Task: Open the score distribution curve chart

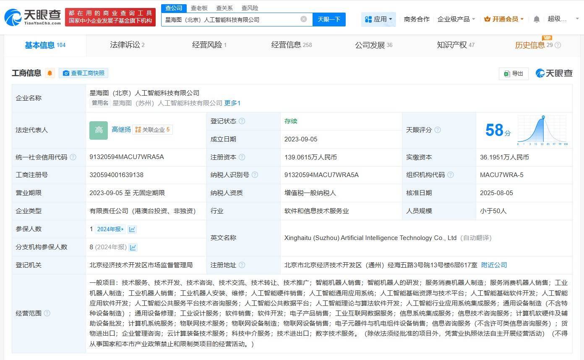Action: click(x=542, y=130)
